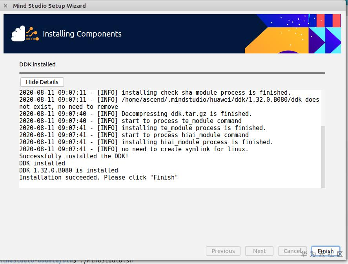This screenshot has width=348, height=264.
Task: Click log line "Decompressing ddk.tar.gz is finished."
Action: (x=135, y=114)
